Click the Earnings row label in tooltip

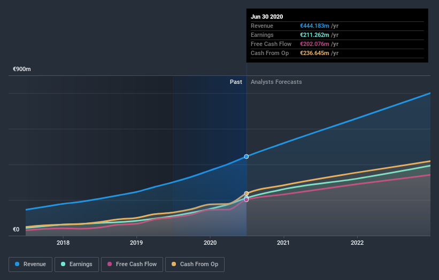[262, 35]
